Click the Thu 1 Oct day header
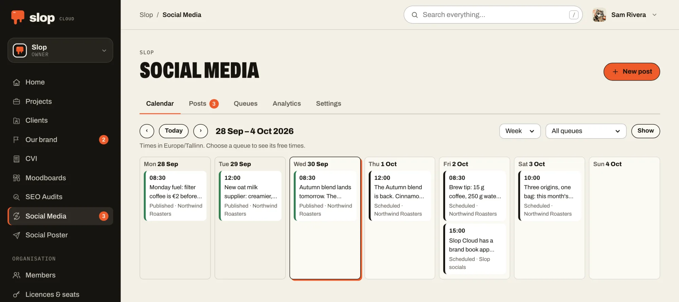 [x=383, y=164]
